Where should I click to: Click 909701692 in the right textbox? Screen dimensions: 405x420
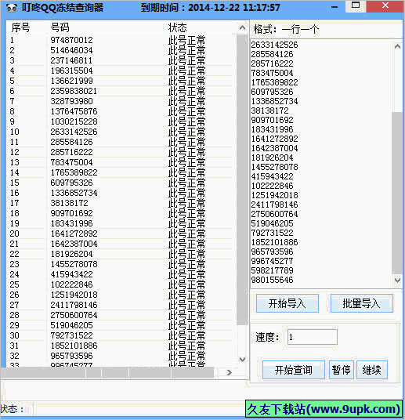click(272, 120)
